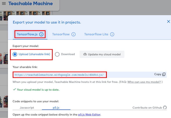Switch to the Javascript snippet tab
171x118 pixels.
tap(27, 108)
